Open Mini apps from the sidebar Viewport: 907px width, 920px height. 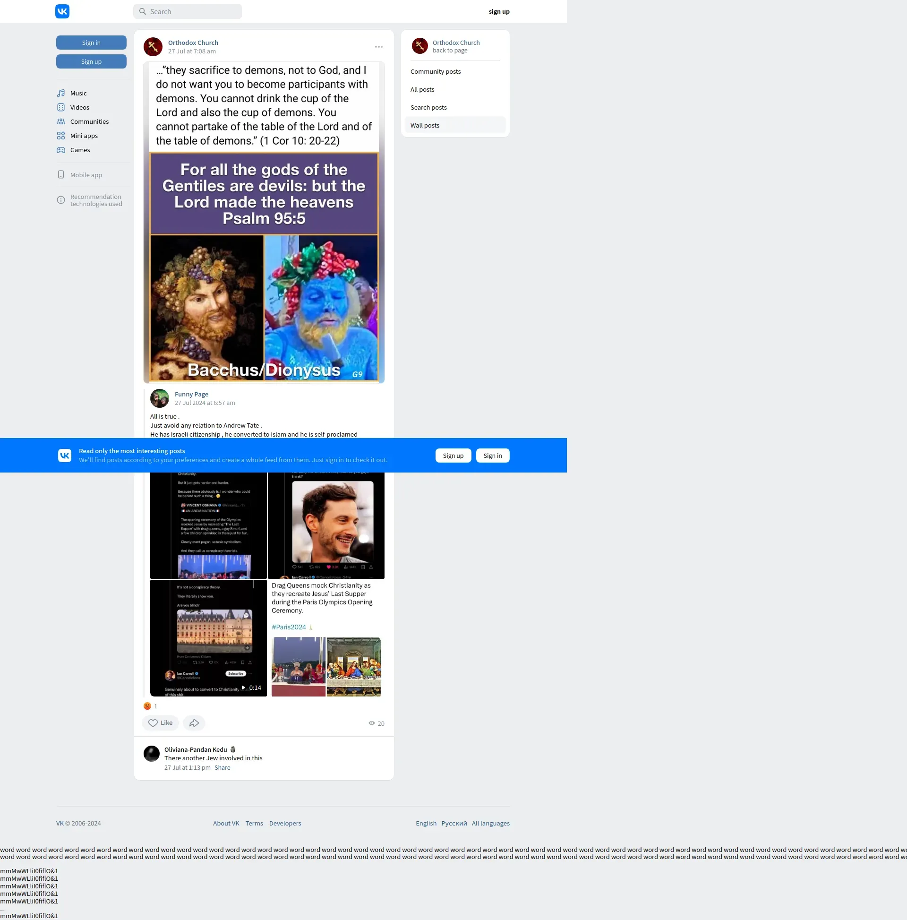(x=84, y=136)
